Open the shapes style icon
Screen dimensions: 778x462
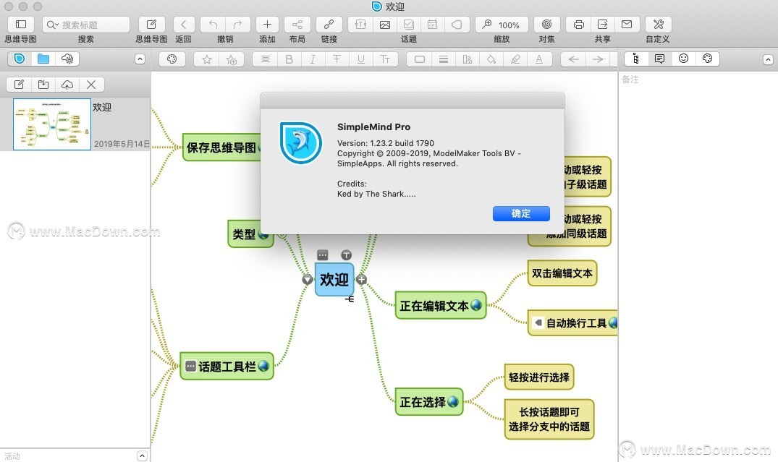[x=468, y=59]
